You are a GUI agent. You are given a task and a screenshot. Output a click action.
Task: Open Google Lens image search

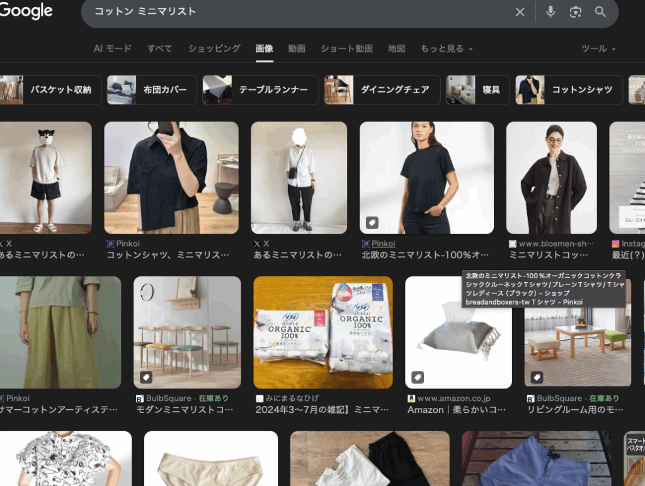point(575,11)
